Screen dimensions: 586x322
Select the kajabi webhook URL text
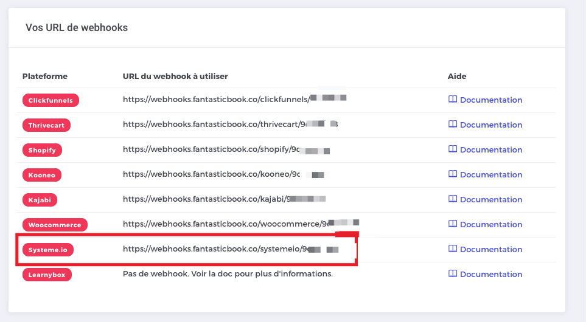click(224, 199)
